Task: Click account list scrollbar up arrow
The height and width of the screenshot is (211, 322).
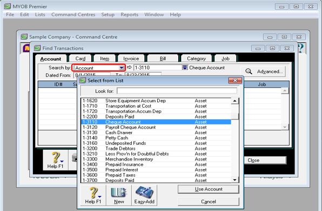Action: point(234,101)
